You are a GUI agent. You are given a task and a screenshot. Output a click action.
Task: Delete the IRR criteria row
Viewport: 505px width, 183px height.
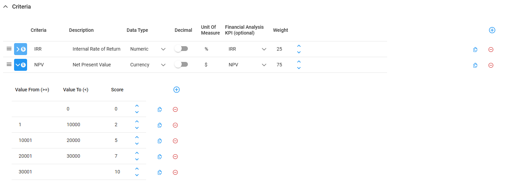pos(491,50)
